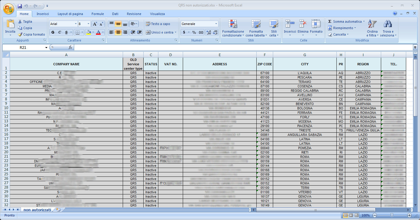Image resolution: width=420 pixels, height=220 pixels.
Task: Open fill color dropdown arrow
Action: (x=93, y=32)
